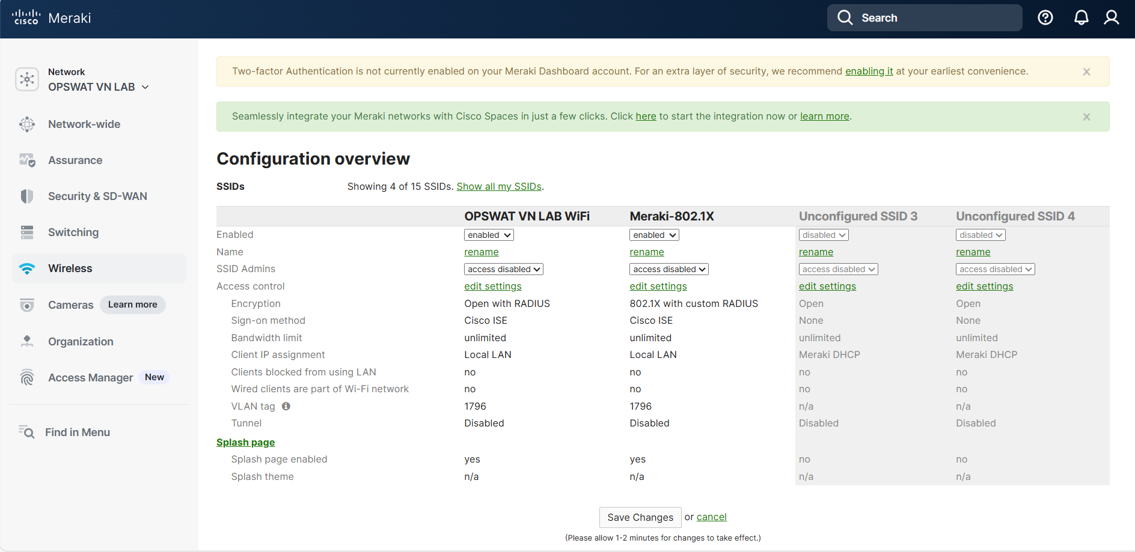The height and width of the screenshot is (552, 1135).
Task: Click the cancel link beside Save Changes
Action: point(712,517)
